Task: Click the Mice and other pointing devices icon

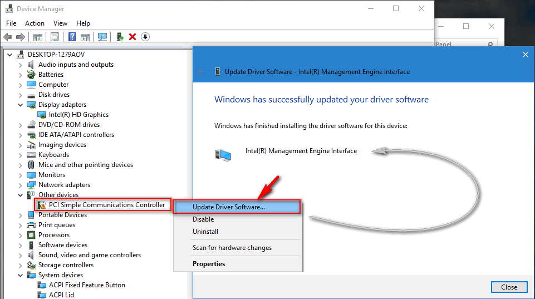Action: coord(31,165)
